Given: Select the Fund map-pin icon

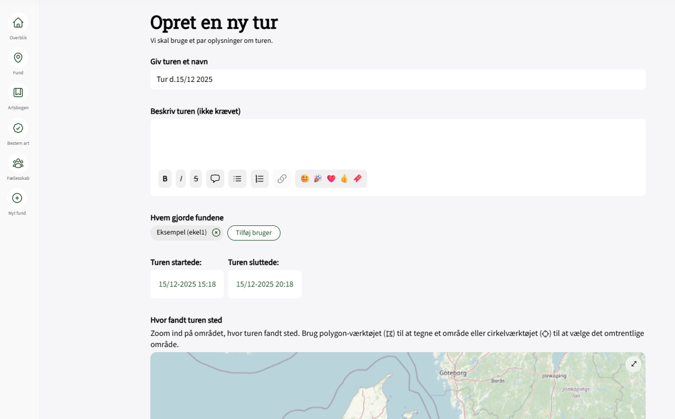Looking at the screenshot, I should tap(18, 58).
